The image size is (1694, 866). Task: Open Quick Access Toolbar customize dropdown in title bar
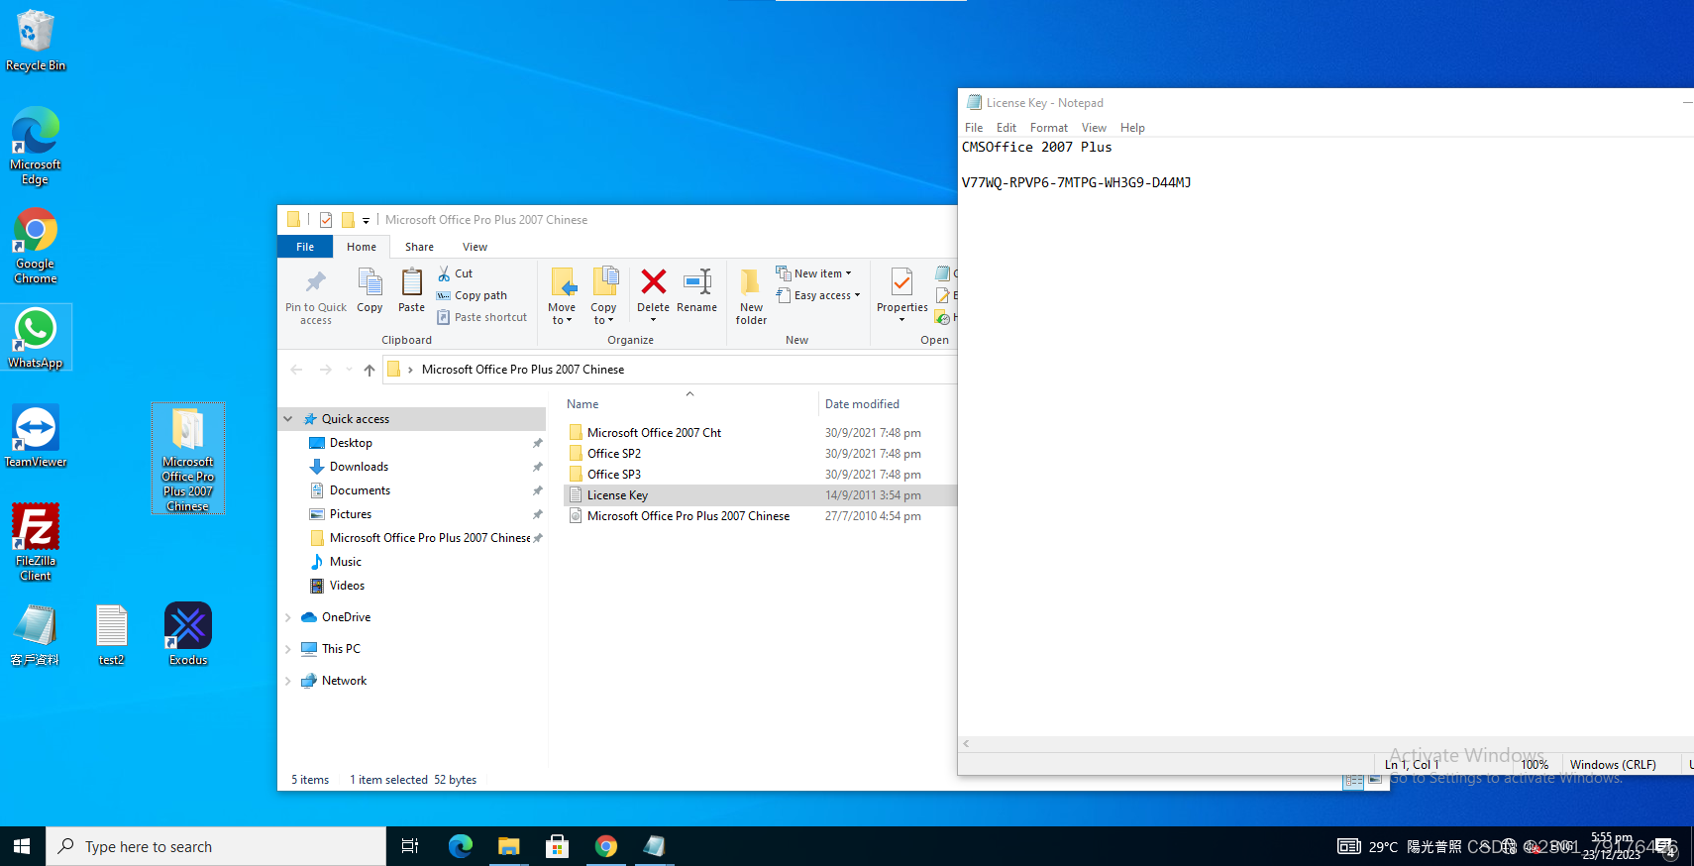tap(366, 220)
